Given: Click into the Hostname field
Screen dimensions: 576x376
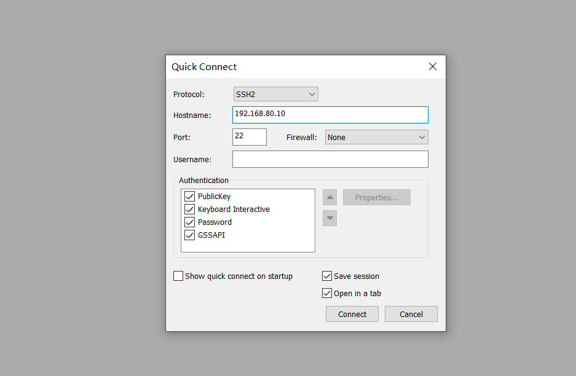Looking at the screenshot, I should point(330,115).
